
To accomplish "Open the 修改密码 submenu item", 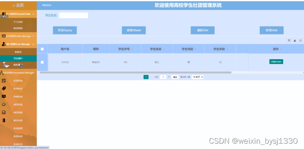I will (18, 28).
